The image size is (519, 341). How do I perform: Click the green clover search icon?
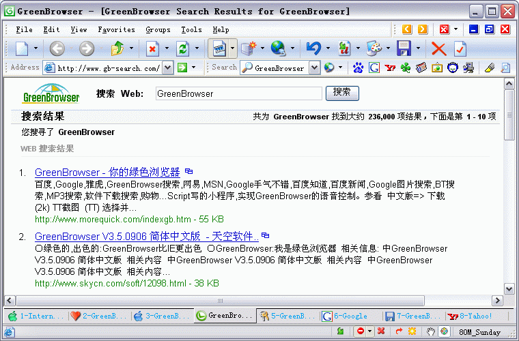(406, 68)
